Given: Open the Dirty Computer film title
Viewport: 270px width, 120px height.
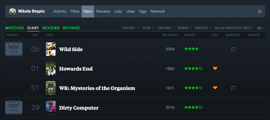Looking at the screenshot, I should 79,108.
